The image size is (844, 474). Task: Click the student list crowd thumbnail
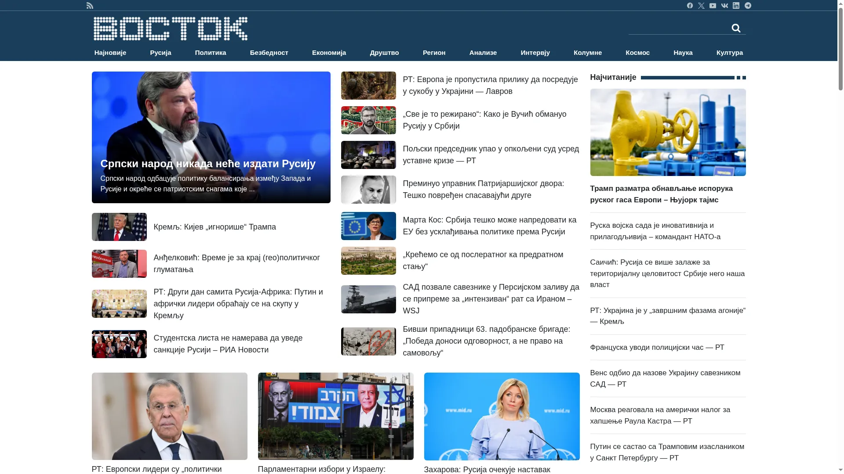(x=119, y=344)
